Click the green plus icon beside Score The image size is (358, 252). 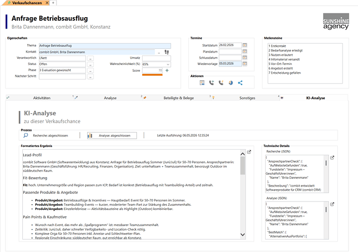coord(167,71)
